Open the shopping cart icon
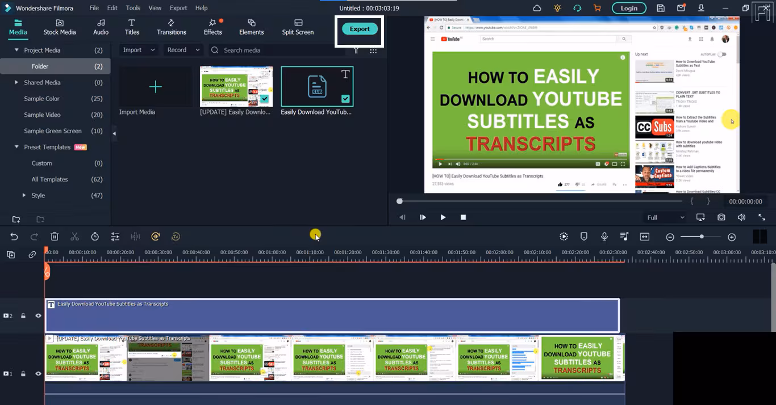This screenshot has height=405, width=776. pyautogui.click(x=597, y=8)
